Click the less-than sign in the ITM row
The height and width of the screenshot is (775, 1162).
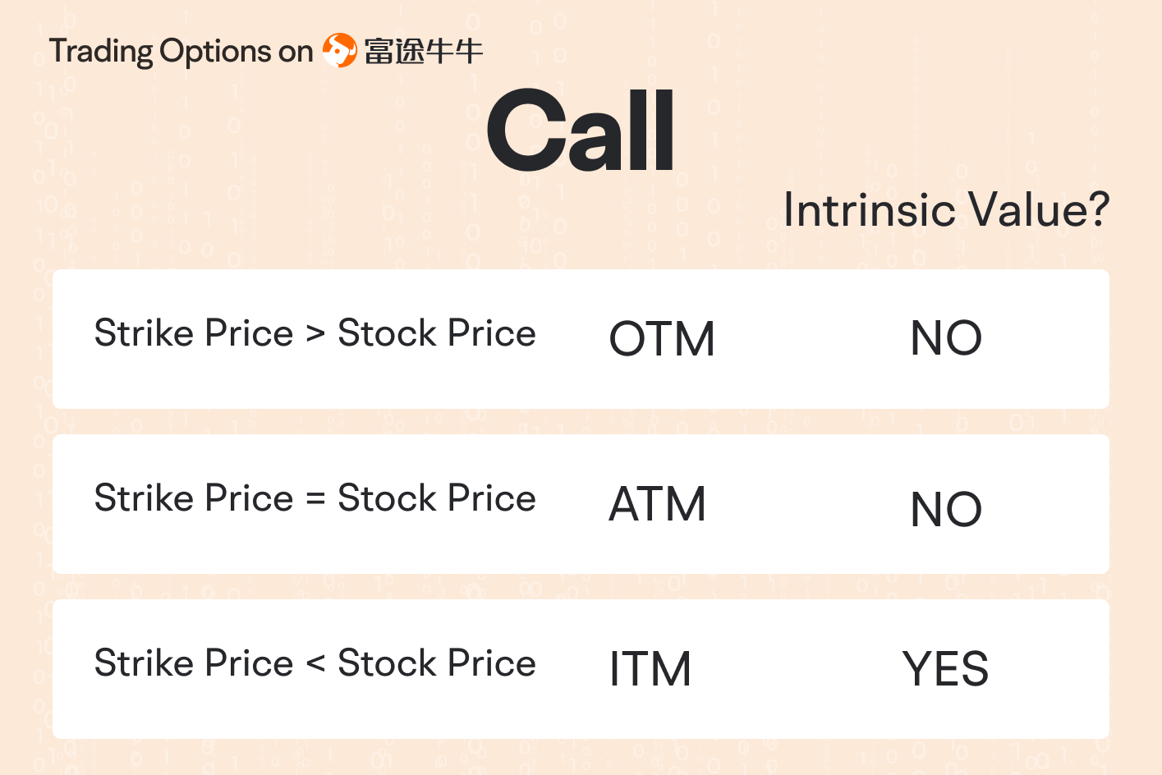tap(315, 663)
